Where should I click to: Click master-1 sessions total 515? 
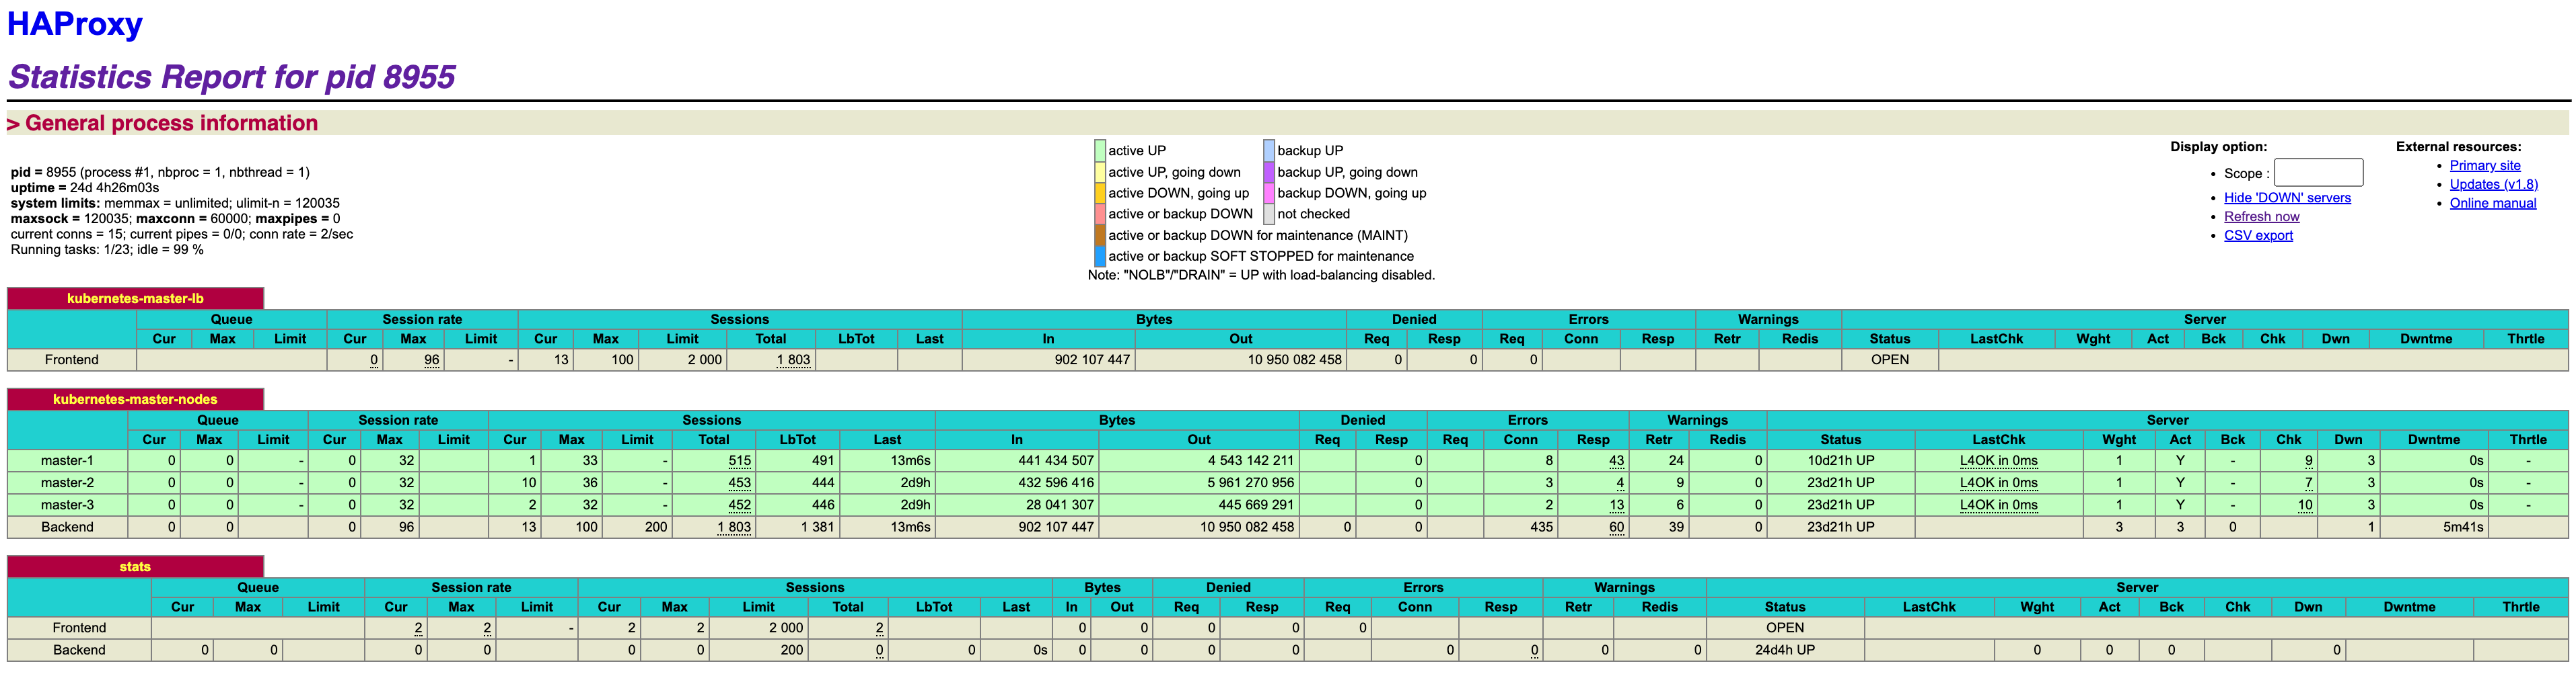pos(739,462)
